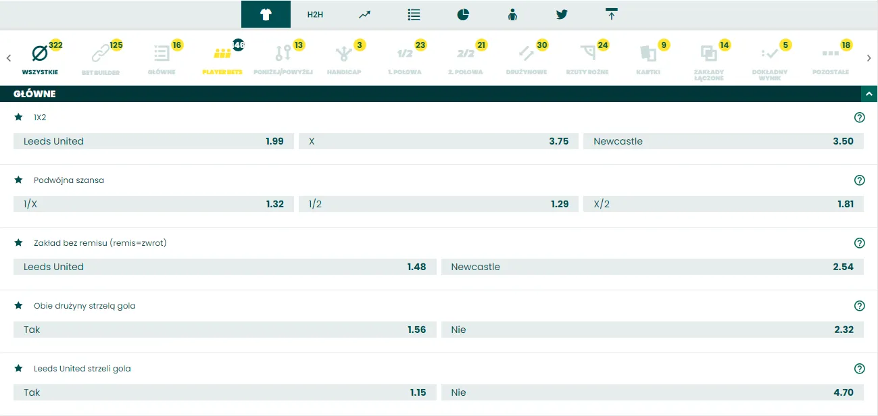878x416 pixels.
Task: Toggle the star next to Podwójna szansa
Action: (x=18, y=180)
